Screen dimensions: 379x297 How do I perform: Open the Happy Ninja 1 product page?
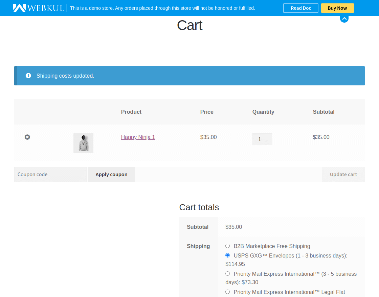138,137
